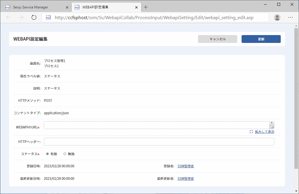Close the Senju Service Manager tab
299x194 pixels.
(x=67, y=7)
